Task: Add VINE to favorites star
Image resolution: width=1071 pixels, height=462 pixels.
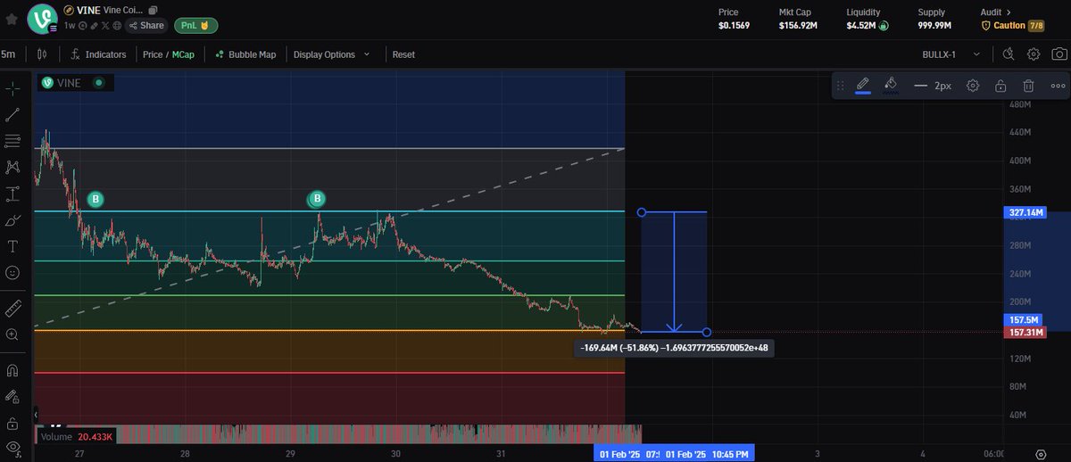Action: click(12, 18)
